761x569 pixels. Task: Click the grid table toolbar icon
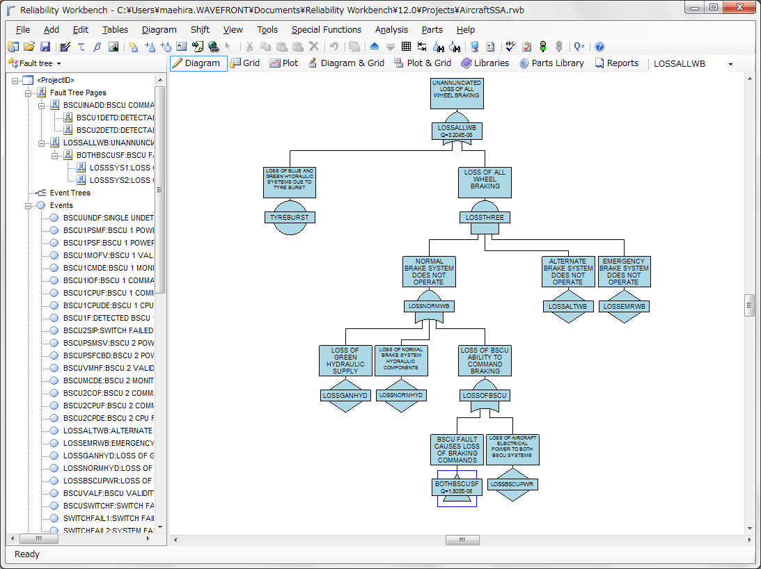click(x=406, y=47)
